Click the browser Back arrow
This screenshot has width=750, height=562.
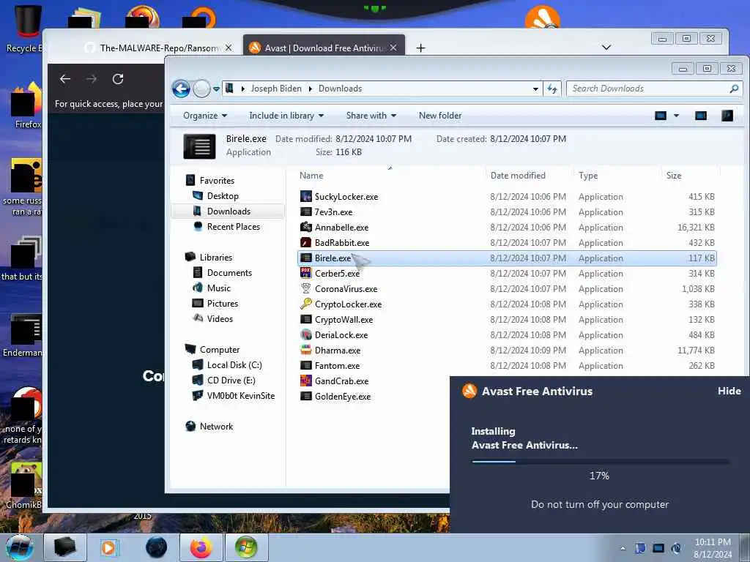tap(65, 79)
